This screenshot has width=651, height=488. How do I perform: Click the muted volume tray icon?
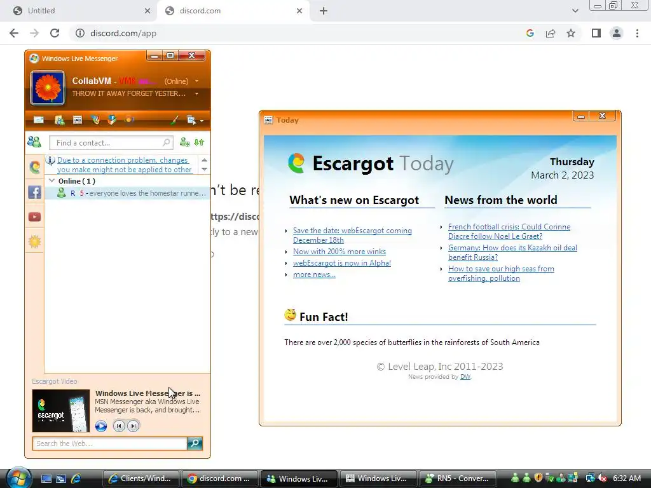(x=603, y=478)
